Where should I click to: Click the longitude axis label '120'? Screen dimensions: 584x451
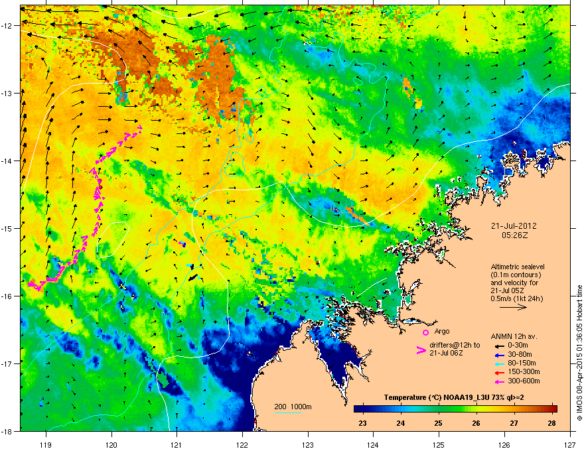(111, 444)
